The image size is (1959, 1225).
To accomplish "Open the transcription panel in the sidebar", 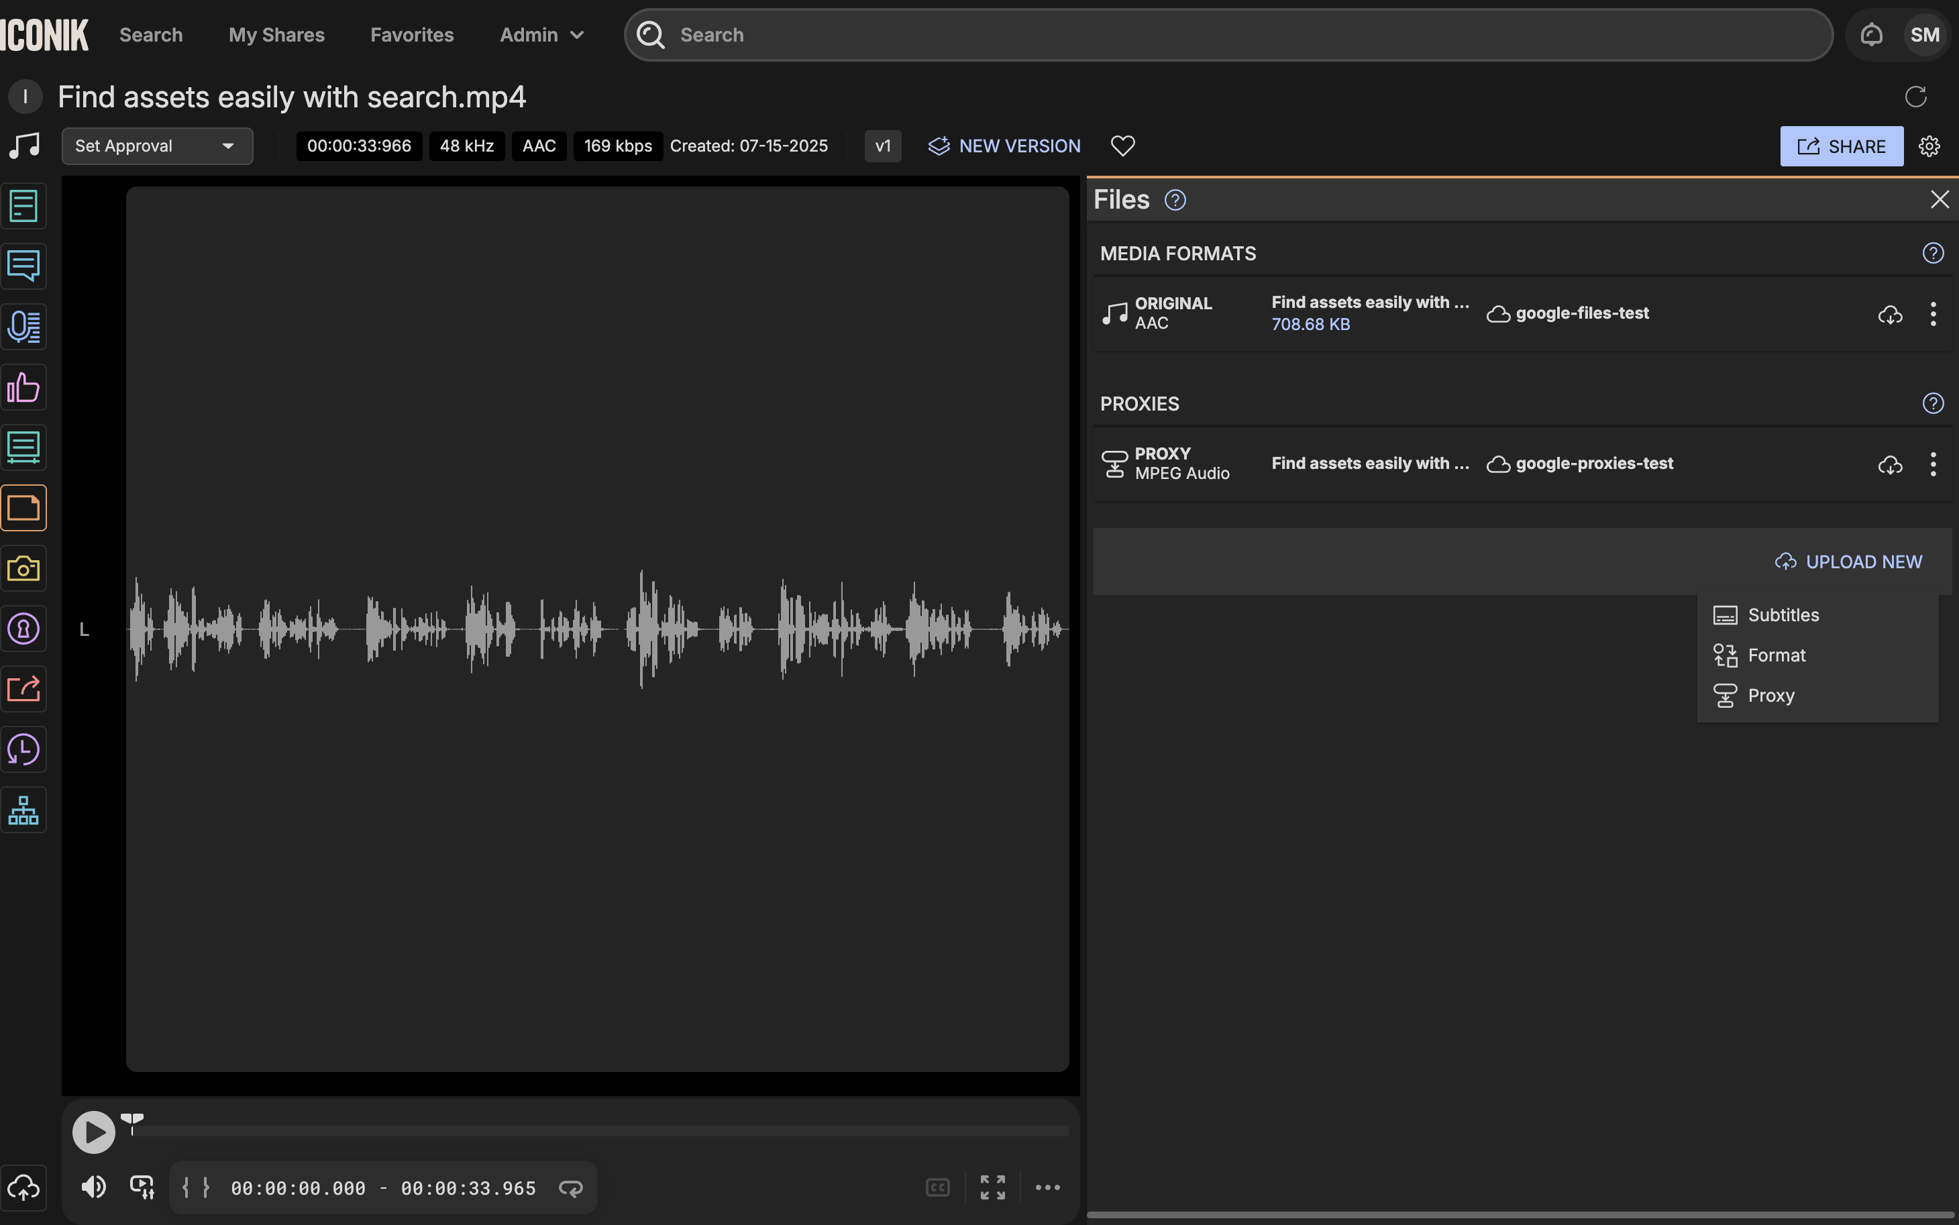I will (x=23, y=327).
